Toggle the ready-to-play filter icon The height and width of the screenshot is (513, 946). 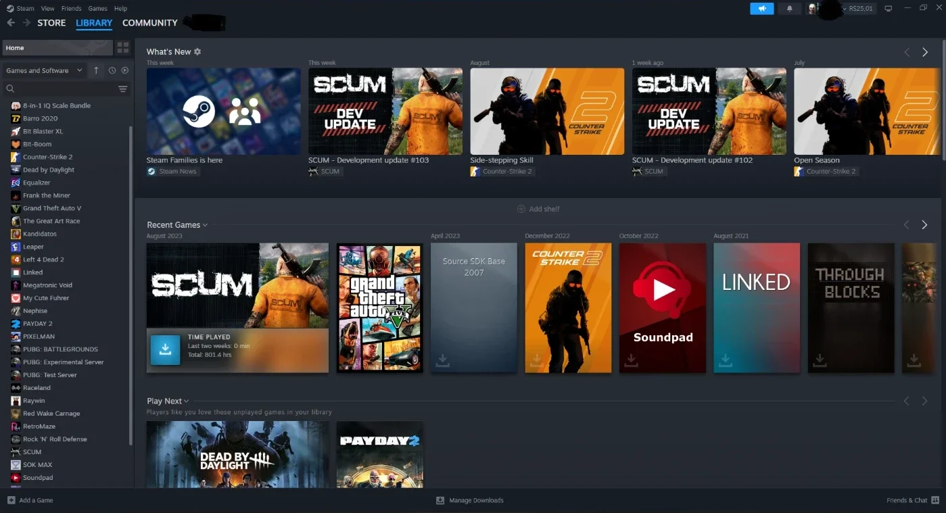tap(125, 70)
